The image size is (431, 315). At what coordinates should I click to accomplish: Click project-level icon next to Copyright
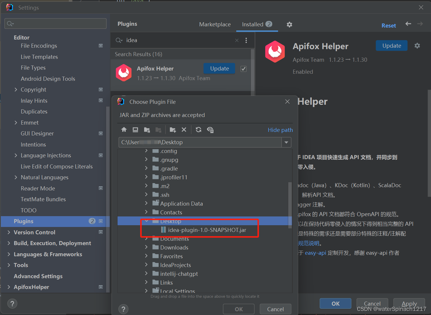[101, 89]
